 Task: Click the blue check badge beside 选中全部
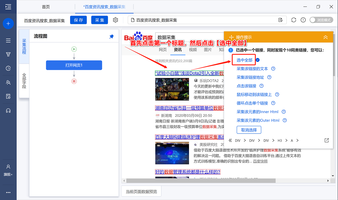257,60
